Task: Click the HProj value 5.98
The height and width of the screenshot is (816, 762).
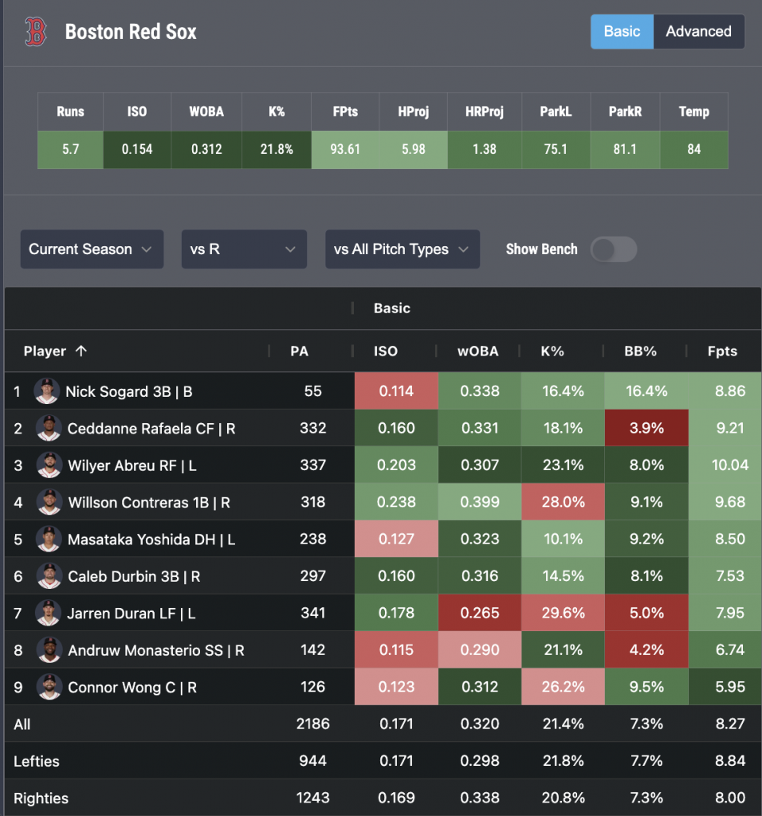Action: [413, 149]
